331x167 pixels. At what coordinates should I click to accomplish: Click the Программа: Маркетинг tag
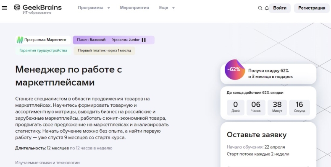tap(43, 40)
